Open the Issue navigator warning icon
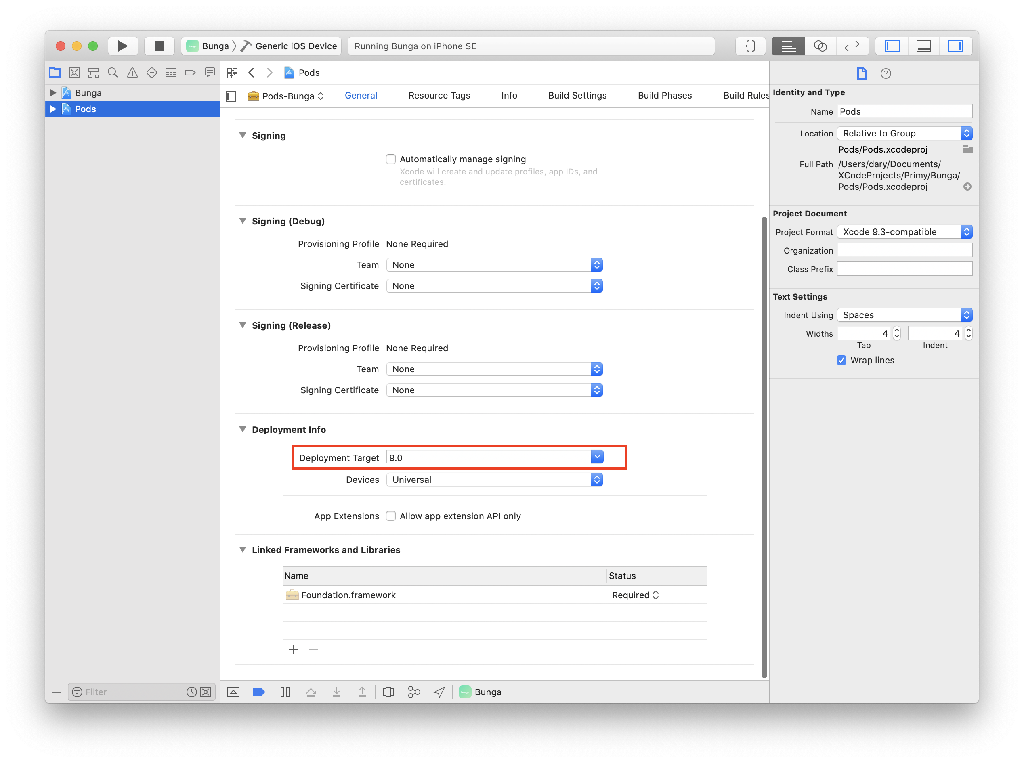This screenshot has height=763, width=1024. click(132, 73)
